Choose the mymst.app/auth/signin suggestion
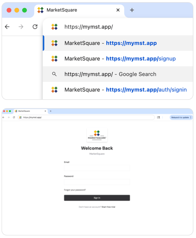The image size is (196, 238). point(118,90)
